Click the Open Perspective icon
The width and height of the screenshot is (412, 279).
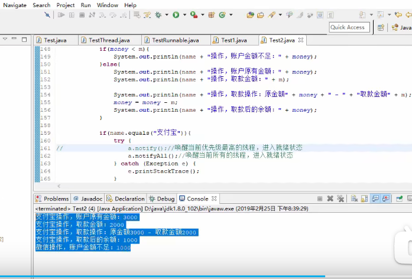click(x=381, y=27)
